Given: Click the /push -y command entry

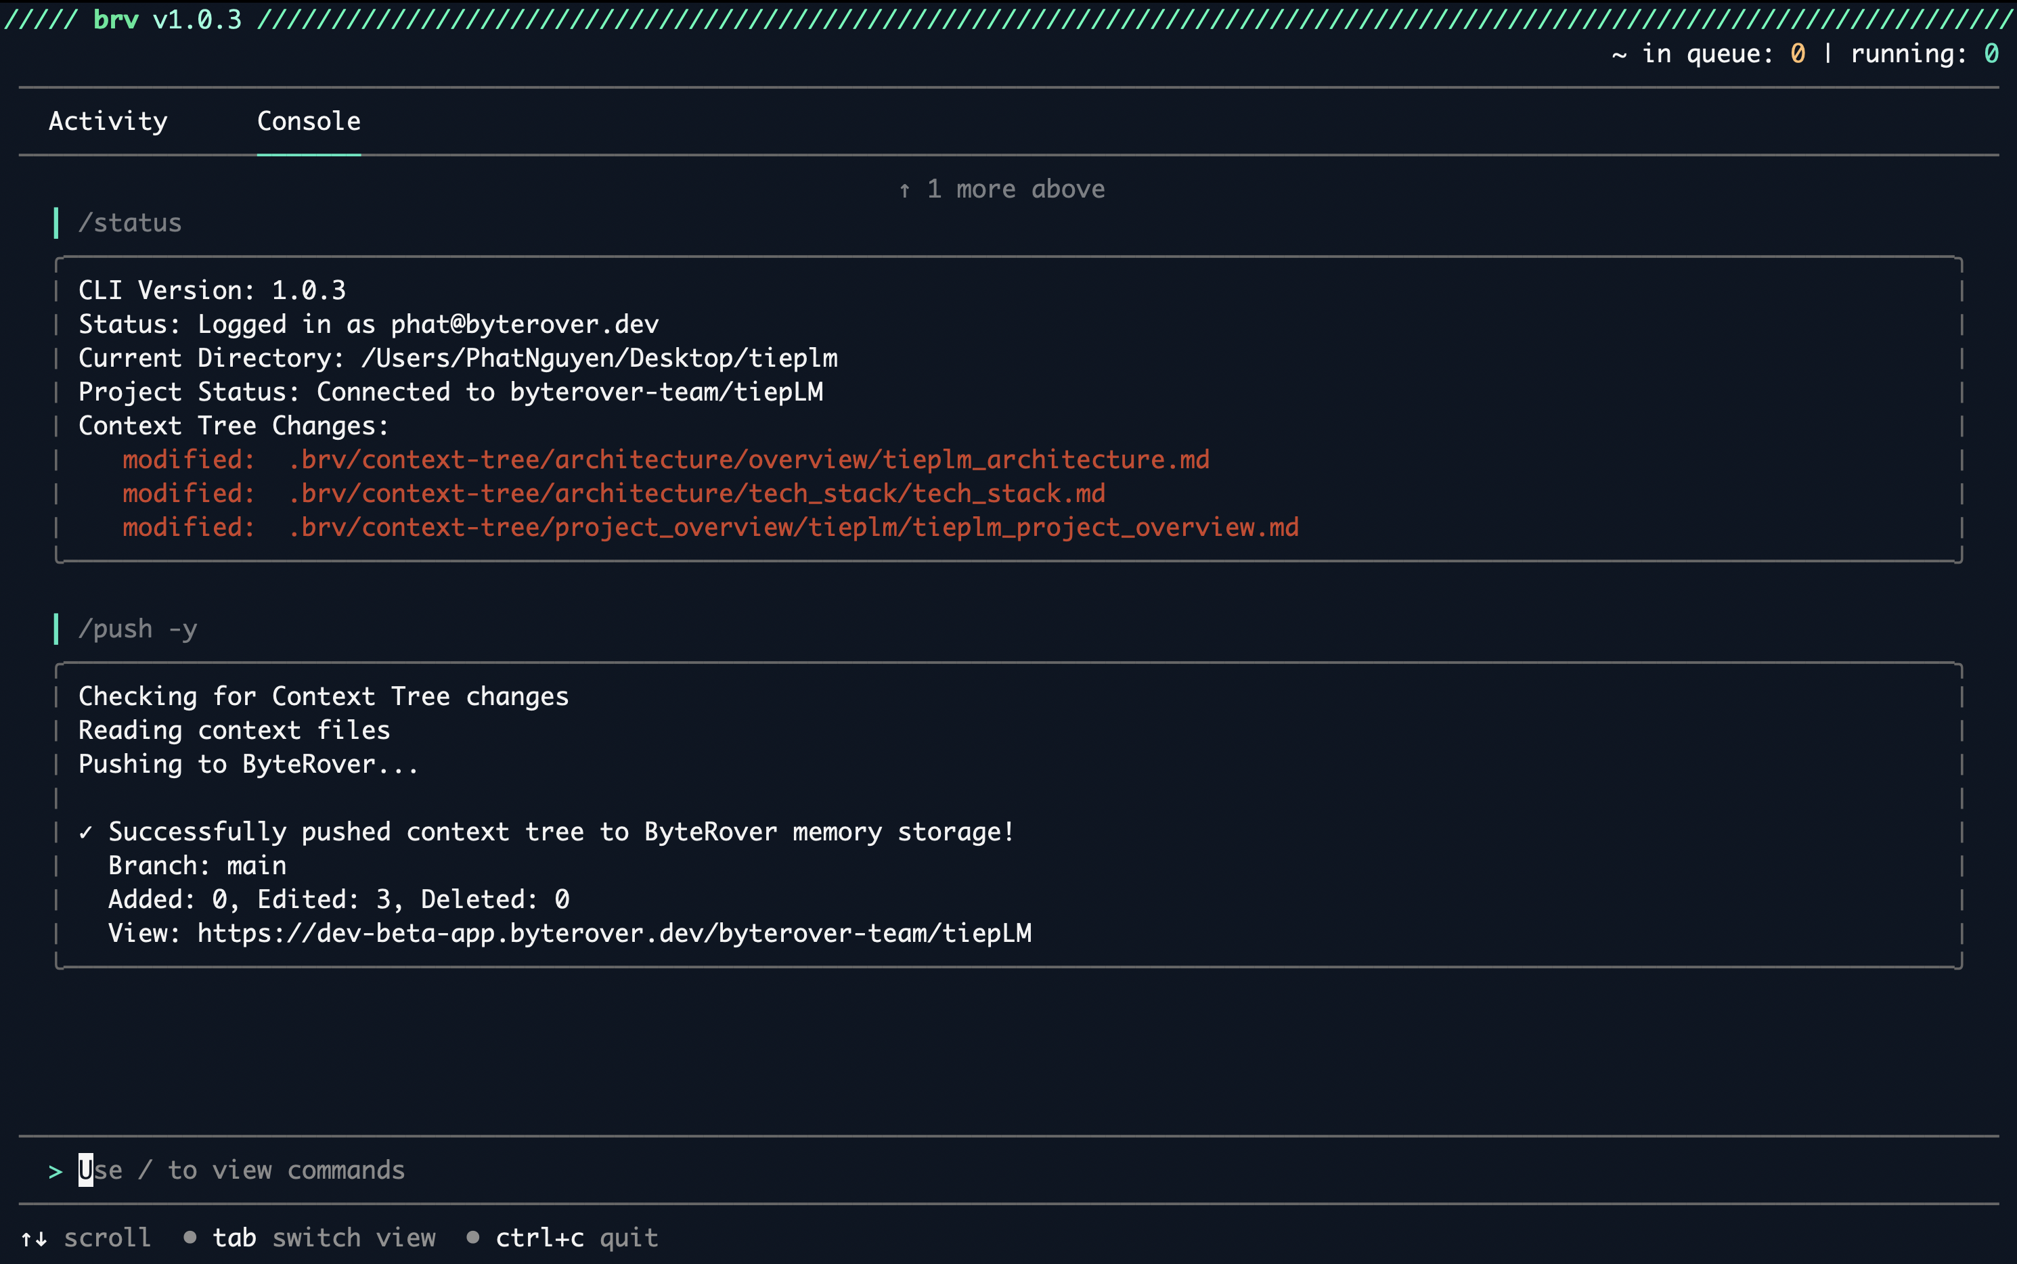Looking at the screenshot, I should point(138,629).
